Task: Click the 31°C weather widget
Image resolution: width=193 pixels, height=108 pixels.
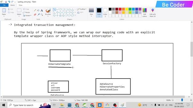Action: tap(143, 105)
